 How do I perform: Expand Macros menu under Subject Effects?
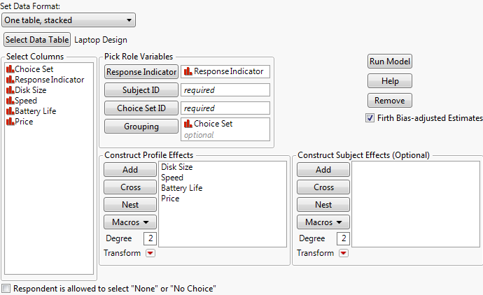click(x=323, y=222)
